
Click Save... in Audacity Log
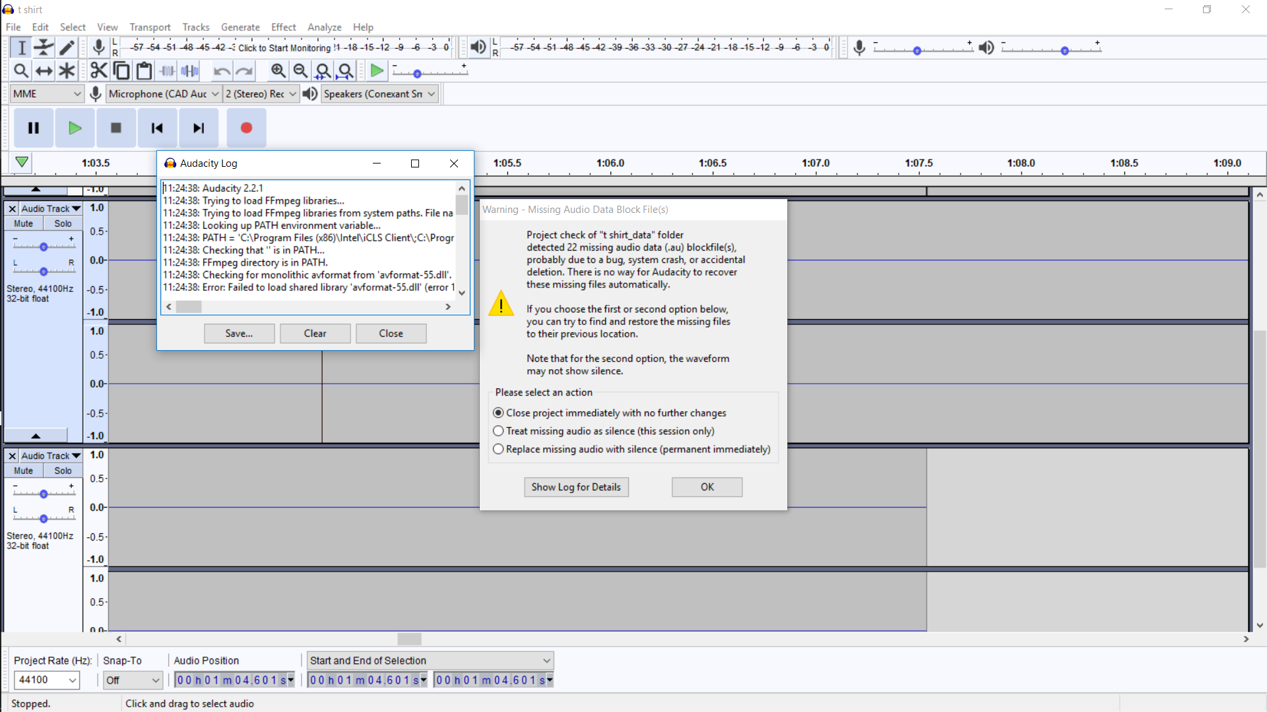pos(239,334)
